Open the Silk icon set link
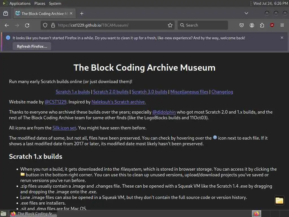The height and width of the screenshot is (217, 289). click(x=64, y=128)
